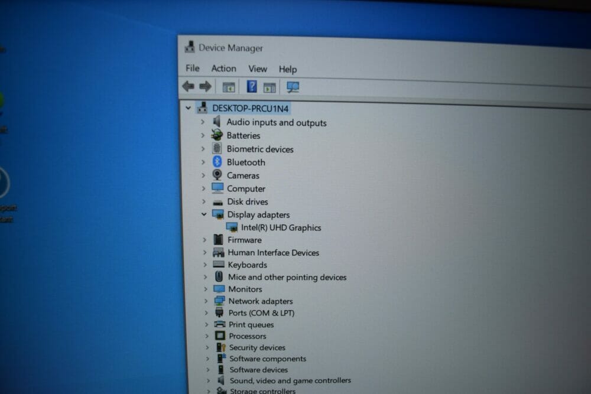Select Security devices label

[257, 347]
